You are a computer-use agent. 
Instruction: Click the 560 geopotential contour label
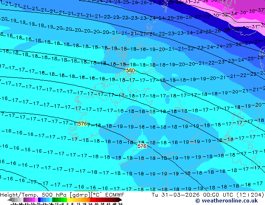[130, 70]
